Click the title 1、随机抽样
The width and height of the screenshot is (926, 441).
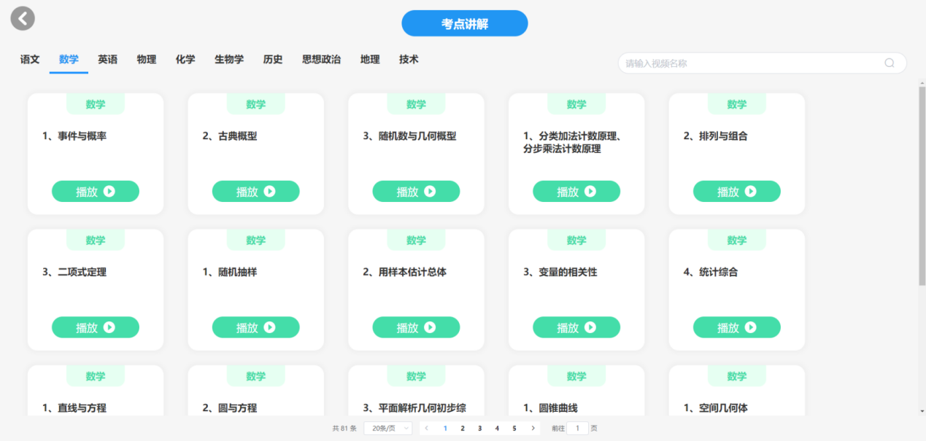click(x=230, y=272)
